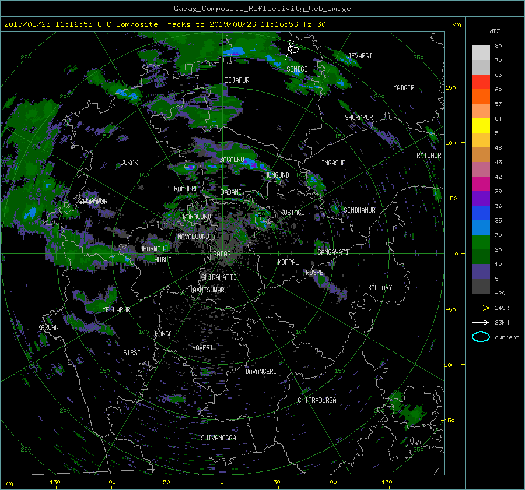Click the JEVARGI city label
Image resolution: width=525 pixels, height=490 pixels.
pos(360,56)
